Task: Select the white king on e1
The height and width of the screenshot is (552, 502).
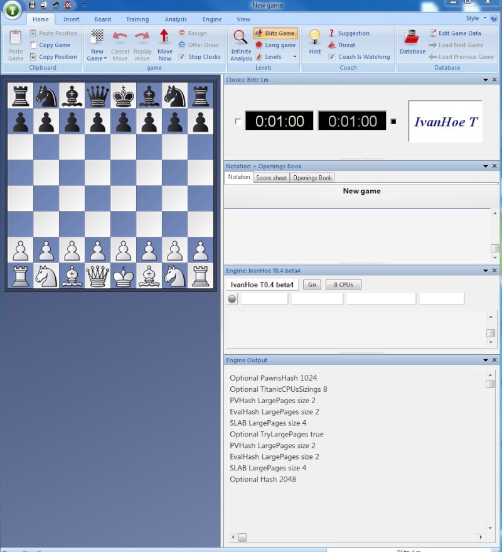Action: tap(123, 276)
